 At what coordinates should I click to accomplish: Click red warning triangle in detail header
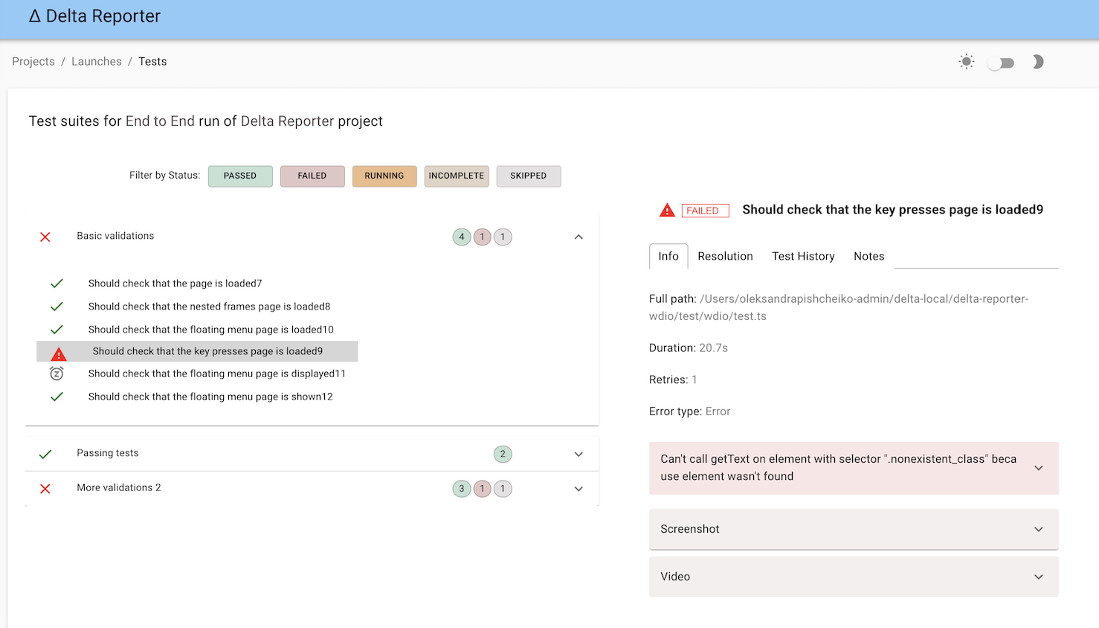click(x=667, y=210)
